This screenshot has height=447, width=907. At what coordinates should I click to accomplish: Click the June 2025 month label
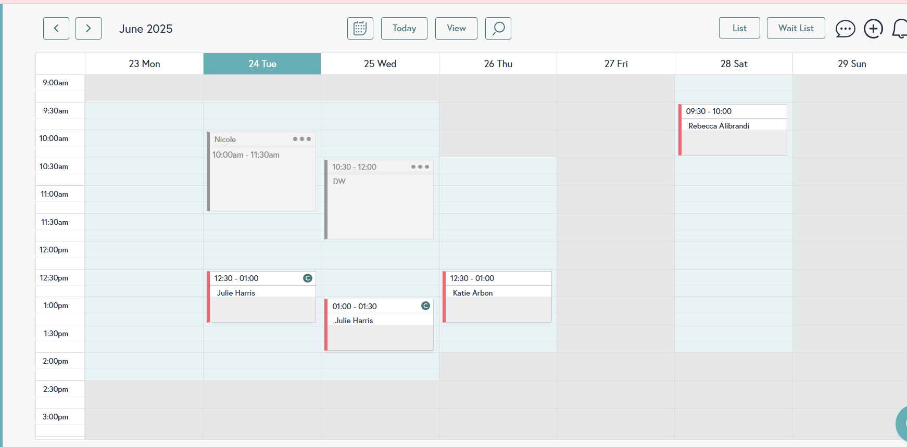(146, 29)
